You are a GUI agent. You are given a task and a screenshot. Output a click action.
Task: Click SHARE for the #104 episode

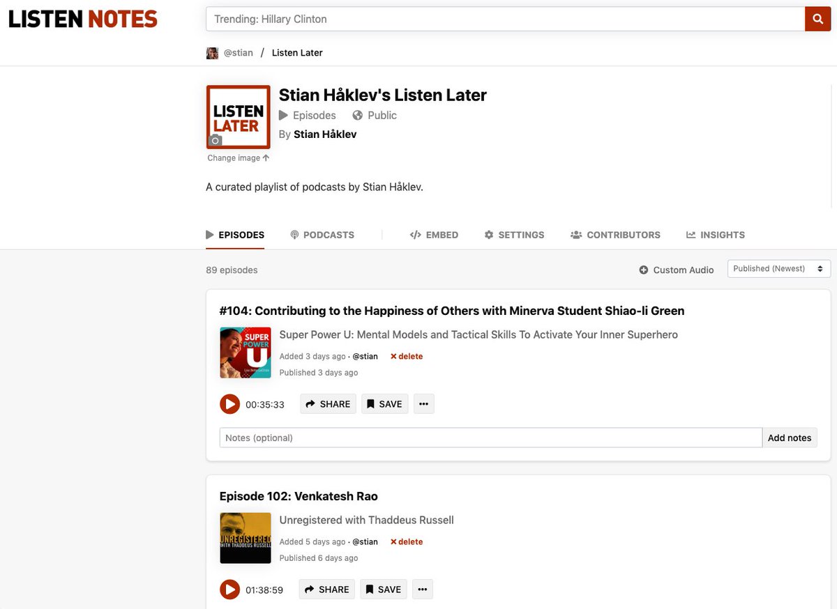click(329, 404)
